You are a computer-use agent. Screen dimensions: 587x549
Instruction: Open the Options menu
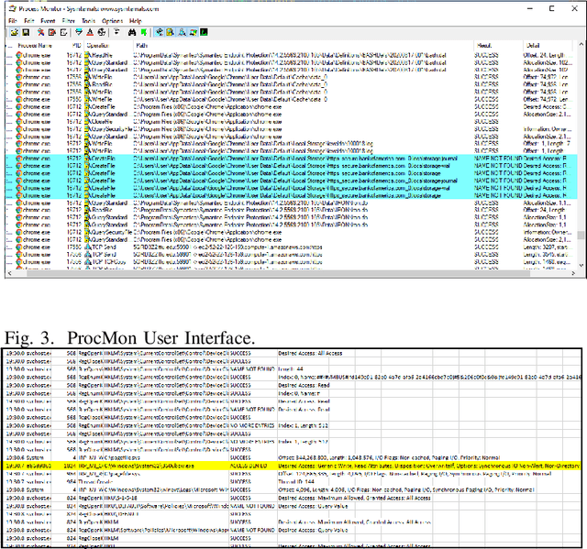point(112,19)
